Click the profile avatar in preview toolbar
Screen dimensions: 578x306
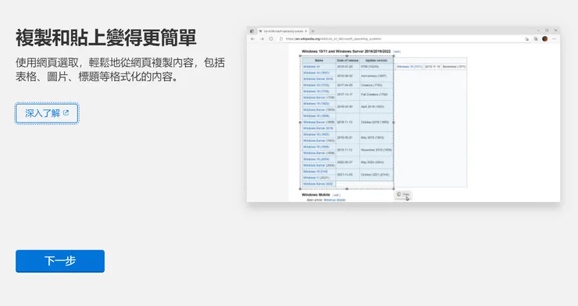tap(545, 39)
